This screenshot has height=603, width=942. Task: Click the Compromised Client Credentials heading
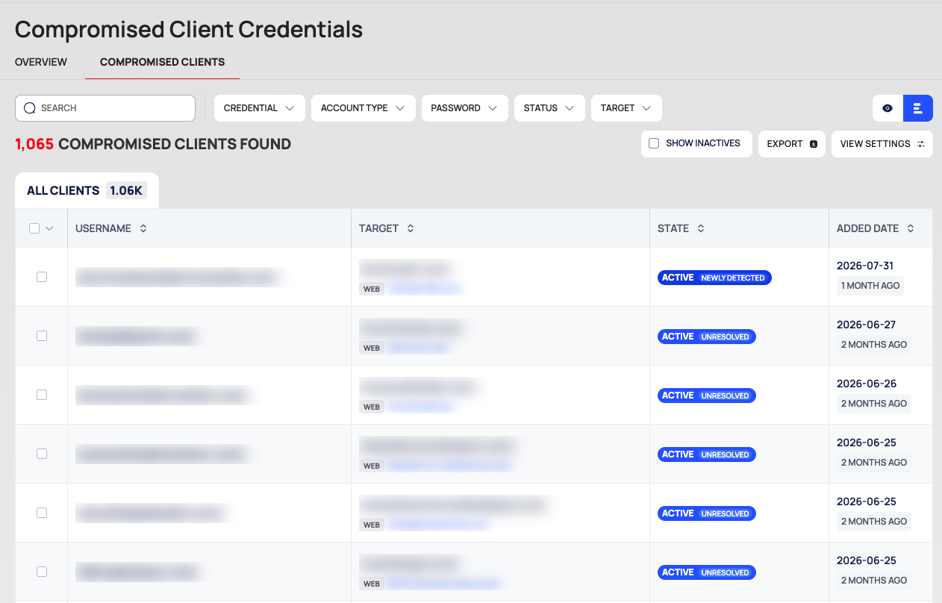coord(189,29)
